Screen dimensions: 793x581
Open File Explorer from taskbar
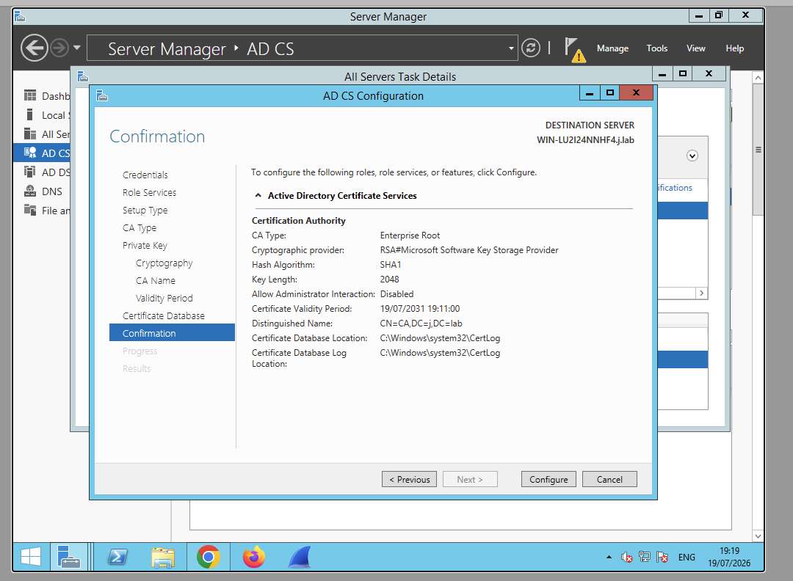click(x=163, y=558)
